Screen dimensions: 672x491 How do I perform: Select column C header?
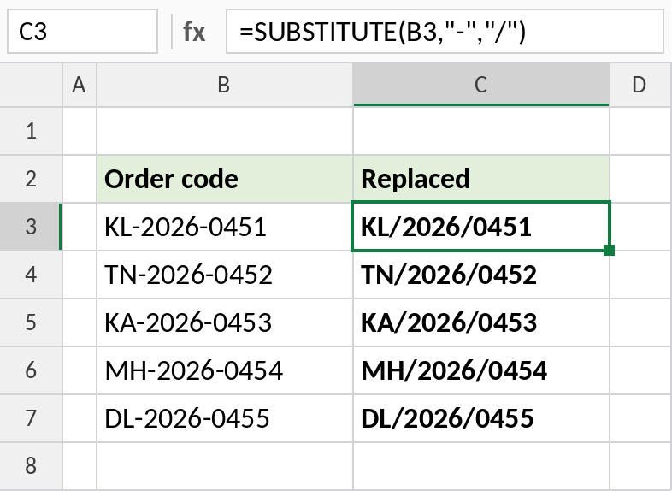pos(480,85)
